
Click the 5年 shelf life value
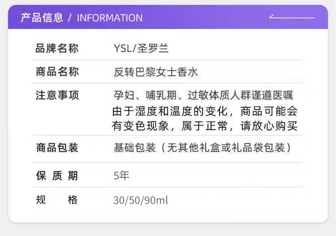121,176
